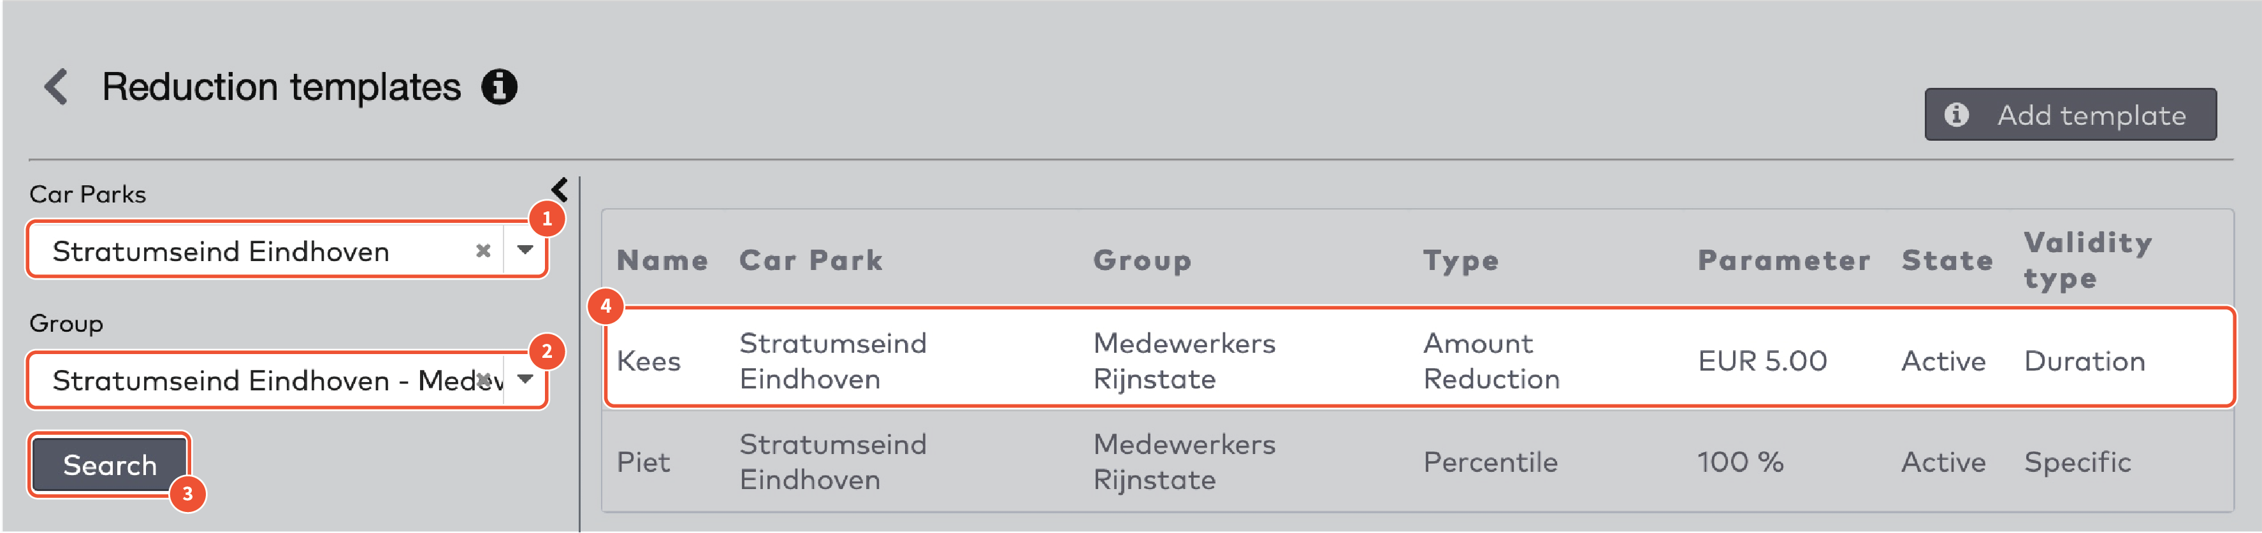
Task: Click the Group selection field text
Action: pos(263,380)
